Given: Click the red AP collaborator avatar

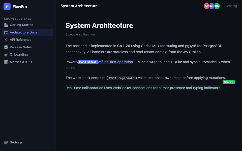Looking at the screenshot, I should (206, 6).
